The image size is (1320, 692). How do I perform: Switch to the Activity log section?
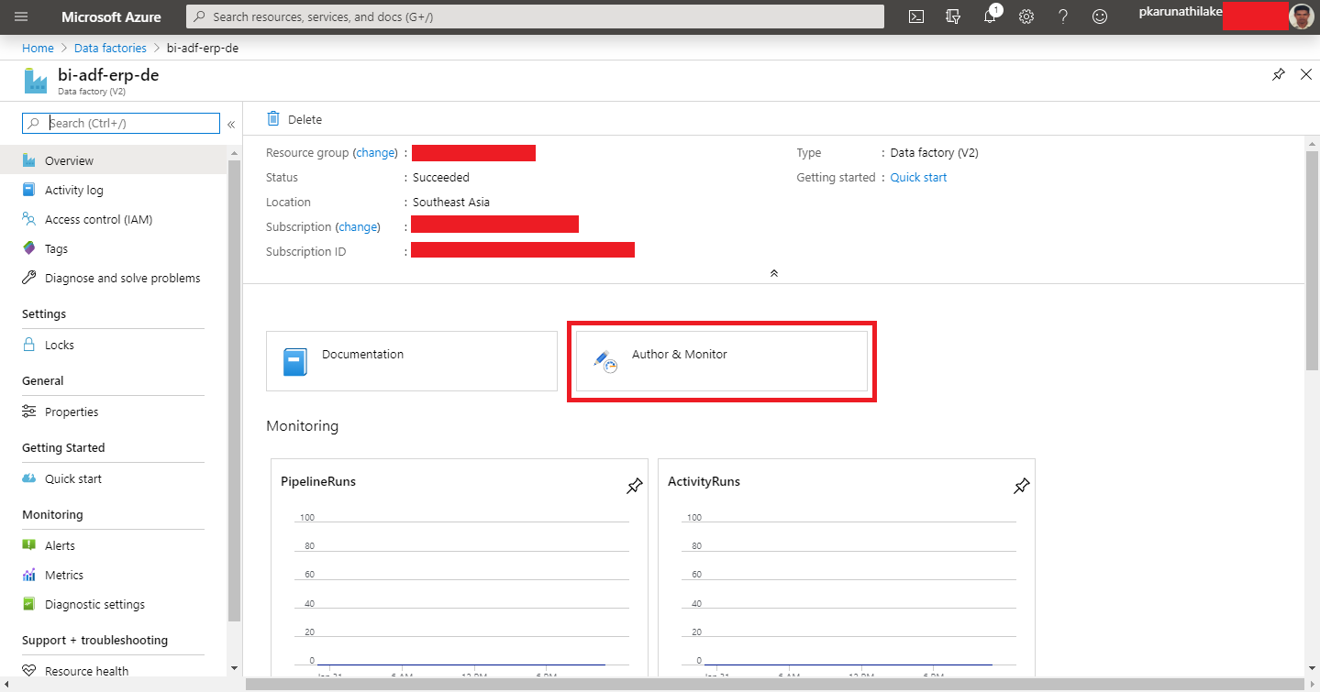73,190
